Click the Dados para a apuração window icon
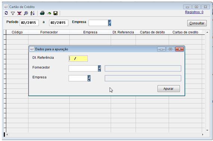Viewport: 213px width, 141px height. pos(32,49)
